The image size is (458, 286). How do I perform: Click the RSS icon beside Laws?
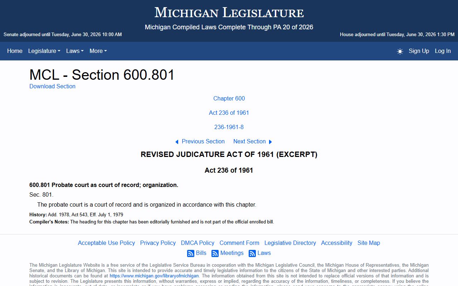click(x=252, y=253)
